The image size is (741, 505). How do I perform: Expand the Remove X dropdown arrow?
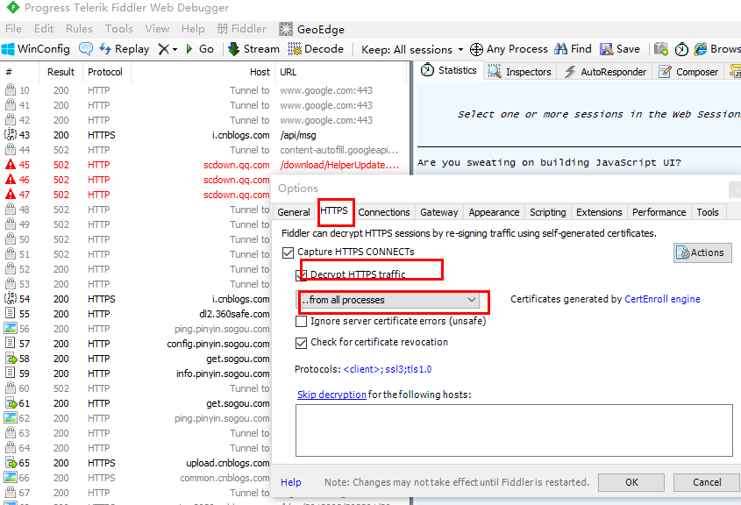[175, 49]
